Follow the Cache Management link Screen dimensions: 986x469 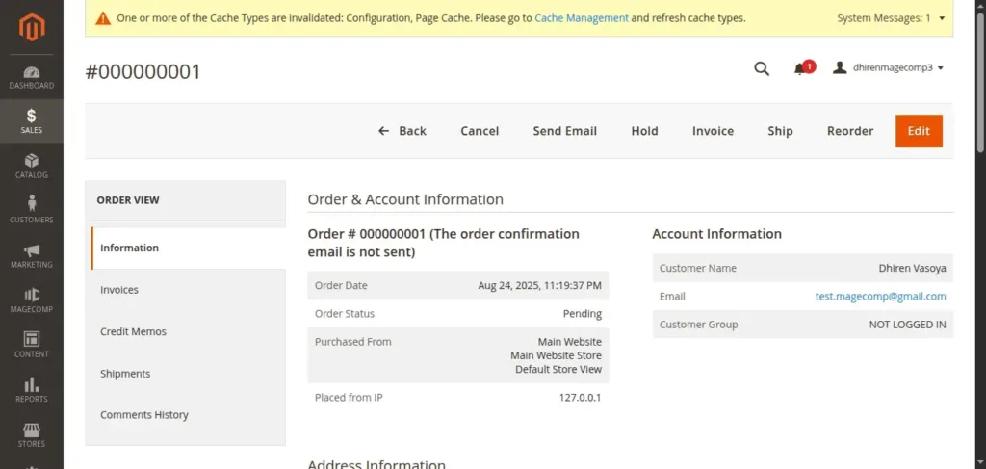(x=582, y=18)
